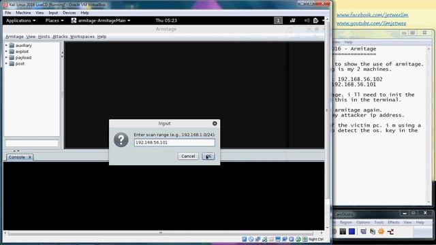Viewport: 436px width, 245px height.
Task: Open the Hosts menu in Armitage
Action: point(44,37)
